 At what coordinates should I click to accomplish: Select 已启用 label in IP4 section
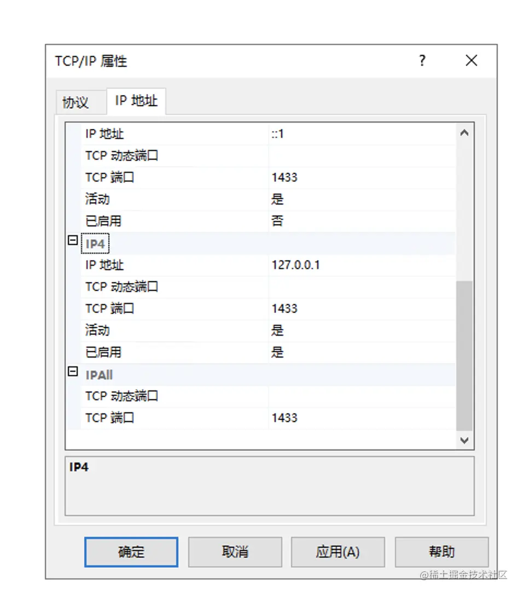[x=103, y=352]
